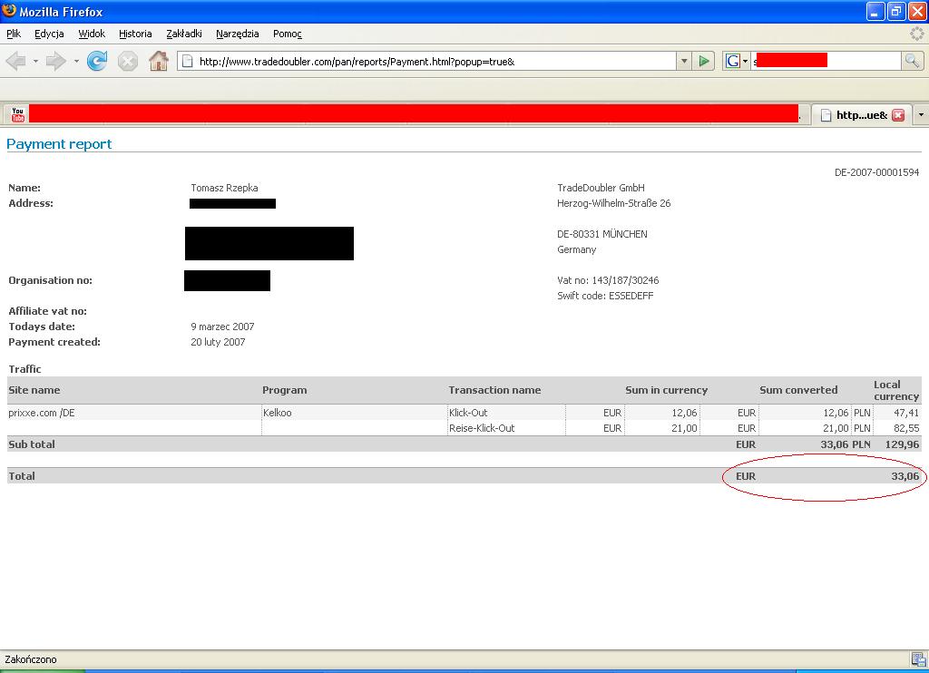Viewport: 929px width, 673px height.
Task: Click the sub total PLN amount 129,96
Action: (x=903, y=444)
